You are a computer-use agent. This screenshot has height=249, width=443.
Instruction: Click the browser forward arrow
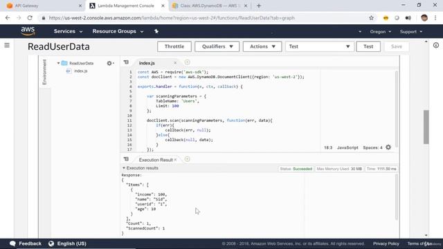(19, 18)
